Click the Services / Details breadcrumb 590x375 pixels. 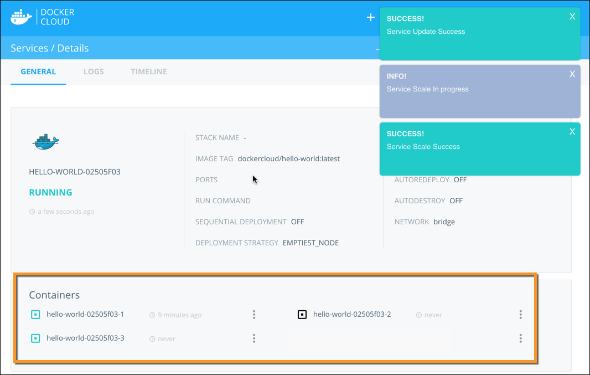pos(50,48)
